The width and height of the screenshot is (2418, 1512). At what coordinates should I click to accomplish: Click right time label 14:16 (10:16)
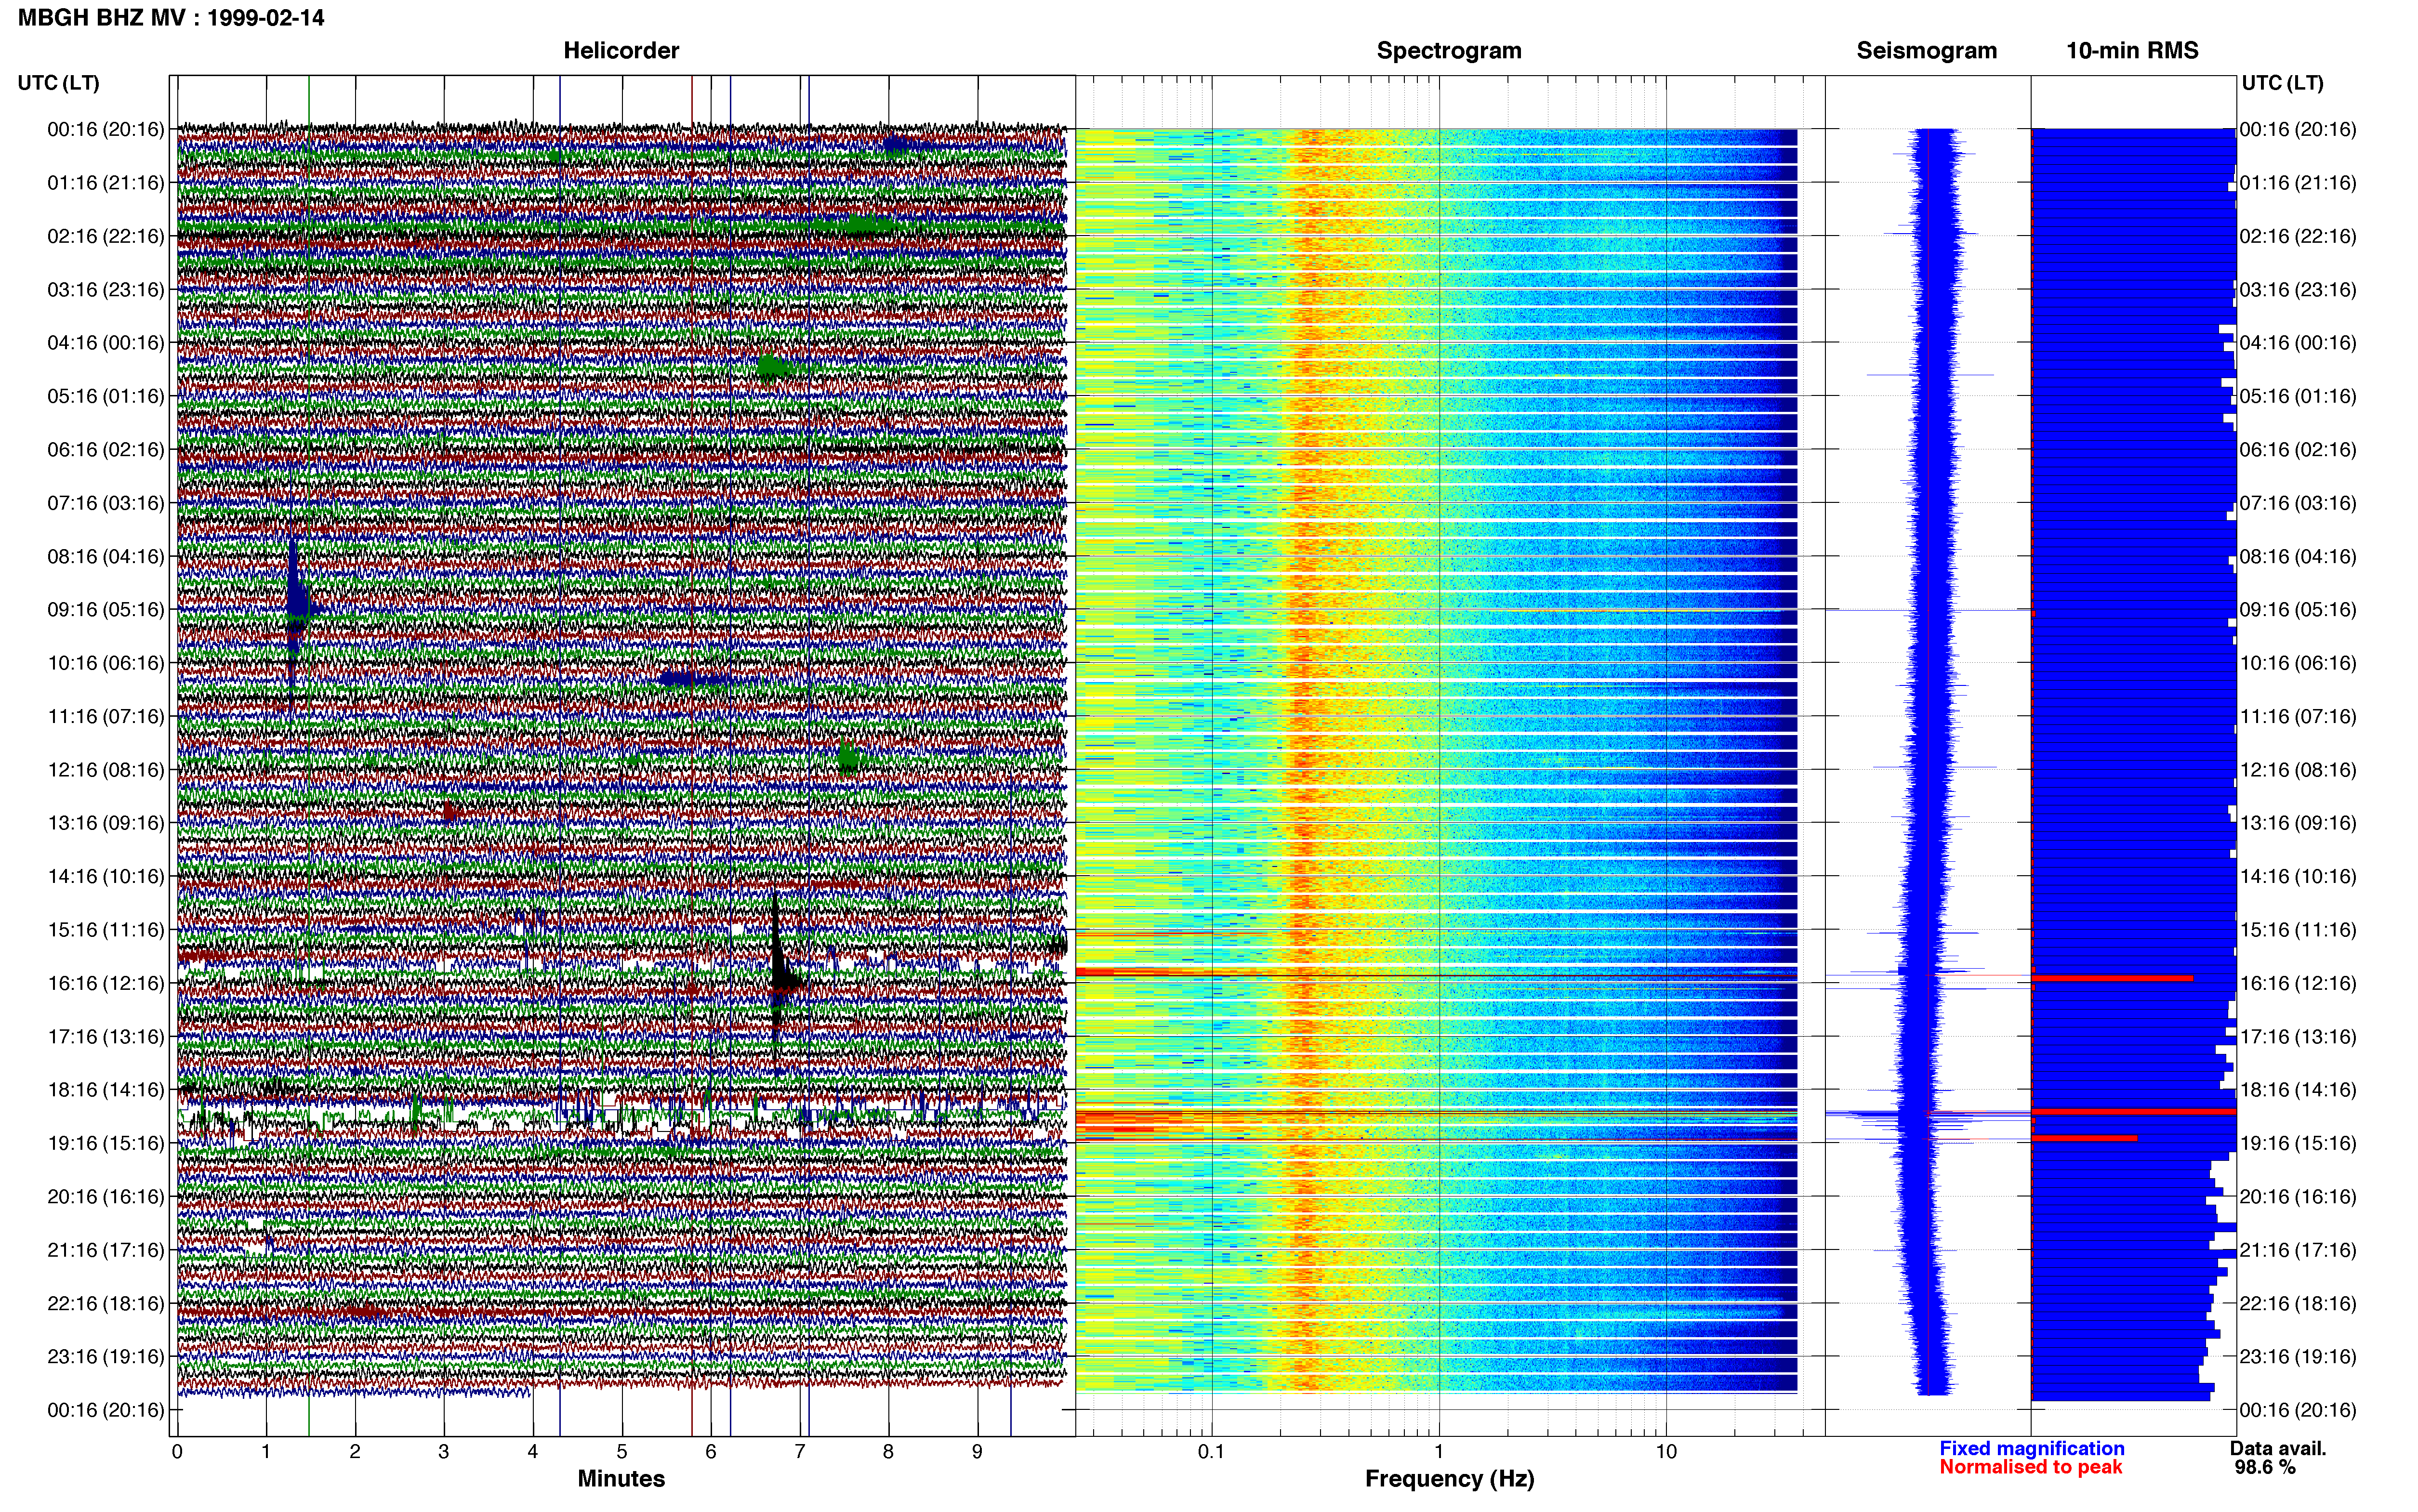pyautogui.click(x=2298, y=877)
